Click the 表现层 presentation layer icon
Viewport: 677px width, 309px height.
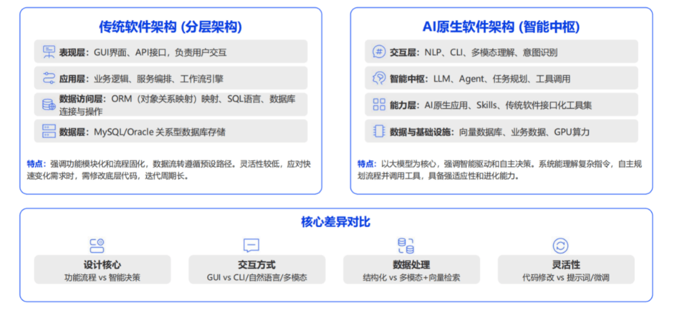click(49, 52)
